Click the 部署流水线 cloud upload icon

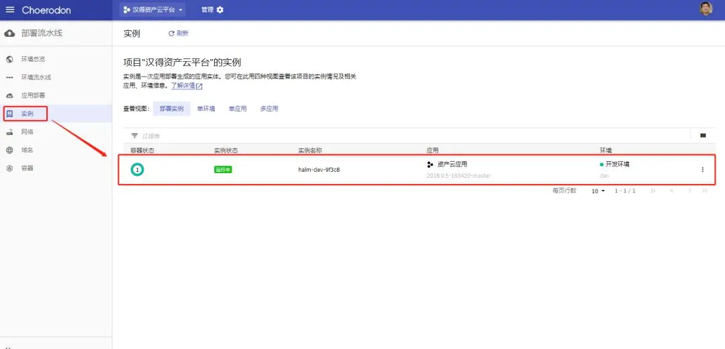pyautogui.click(x=9, y=34)
